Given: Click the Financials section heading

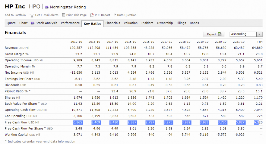Looking at the screenshot, I should [x=15, y=32].
